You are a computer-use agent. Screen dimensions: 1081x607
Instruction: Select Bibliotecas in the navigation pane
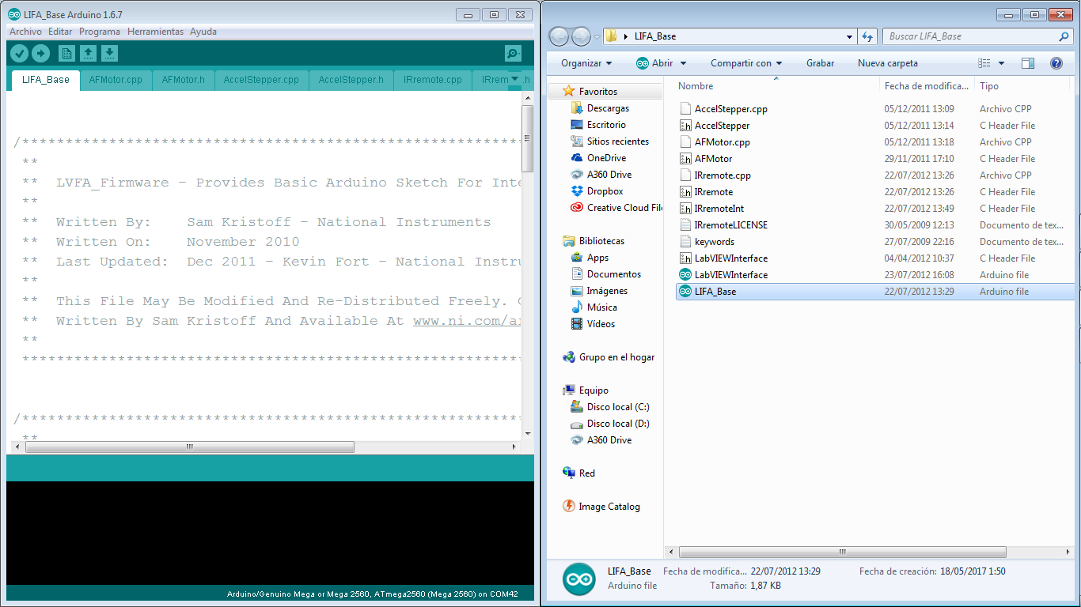click(x=601, y=241)
